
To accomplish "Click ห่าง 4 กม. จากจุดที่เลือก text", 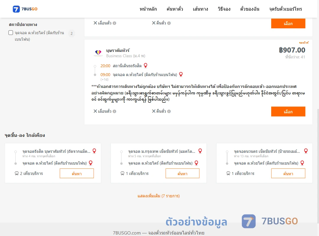I will [39, 156].
